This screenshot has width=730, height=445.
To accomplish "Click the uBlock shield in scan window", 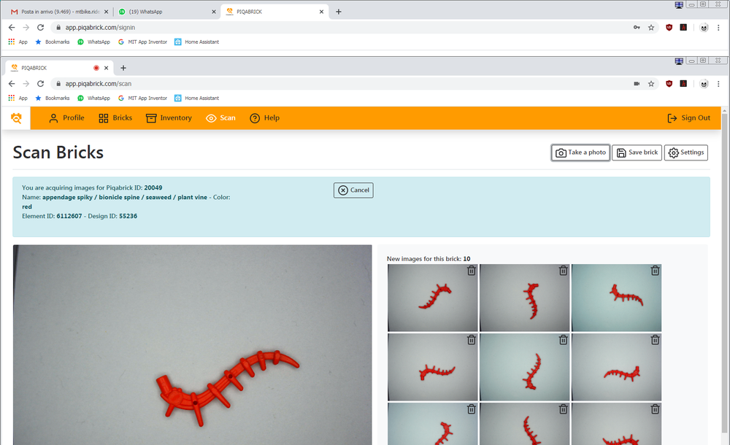I will click(x=669, y=84).
